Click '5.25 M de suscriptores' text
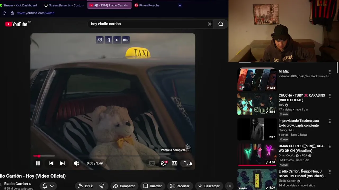 tap(19, 189)
